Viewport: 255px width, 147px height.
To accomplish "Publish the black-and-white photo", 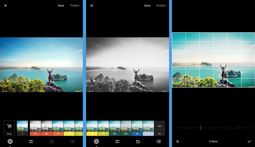I will click(x=161, y=6).
